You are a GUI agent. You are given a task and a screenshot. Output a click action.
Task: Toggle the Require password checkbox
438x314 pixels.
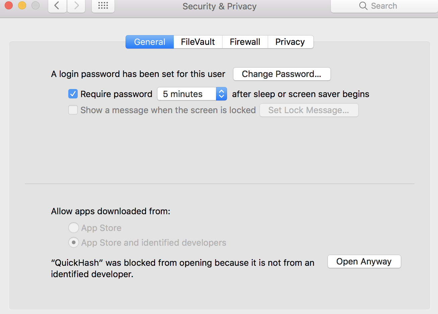point(73,94)
